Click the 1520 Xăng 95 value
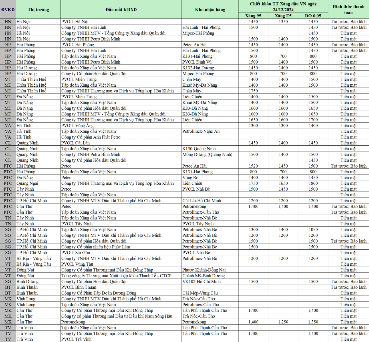This screenshot has width=369, height=342. (253, 166)
